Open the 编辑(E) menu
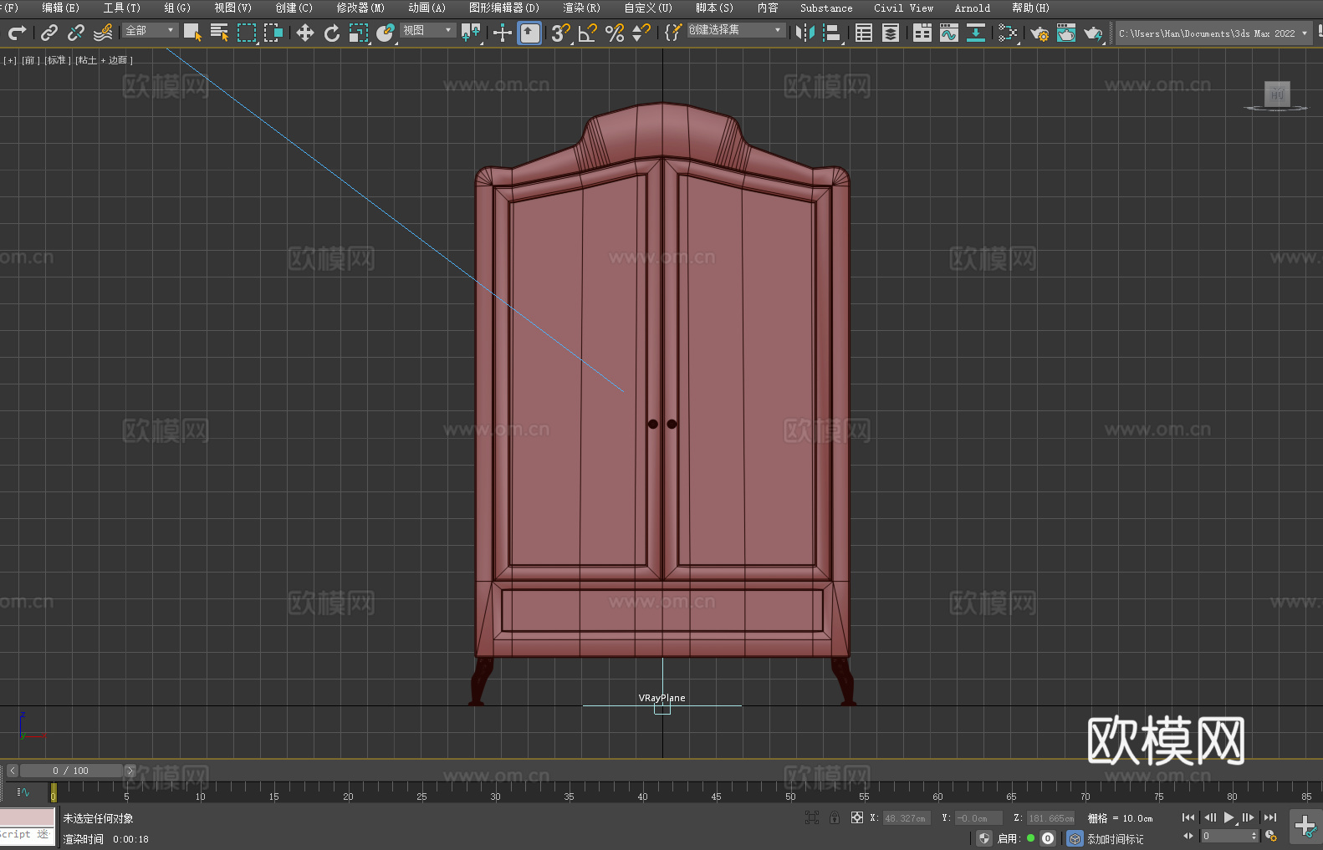1323x850 pixels. tap(60, 8)
